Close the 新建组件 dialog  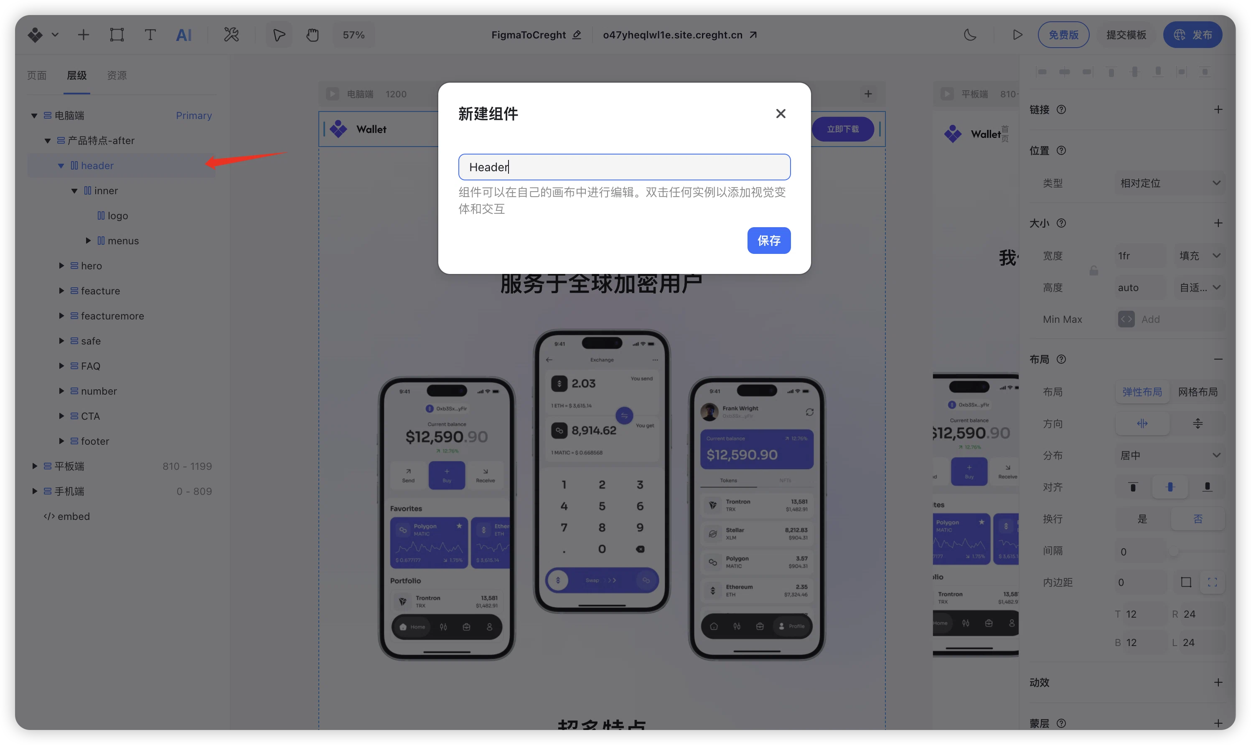coord(781,114)
